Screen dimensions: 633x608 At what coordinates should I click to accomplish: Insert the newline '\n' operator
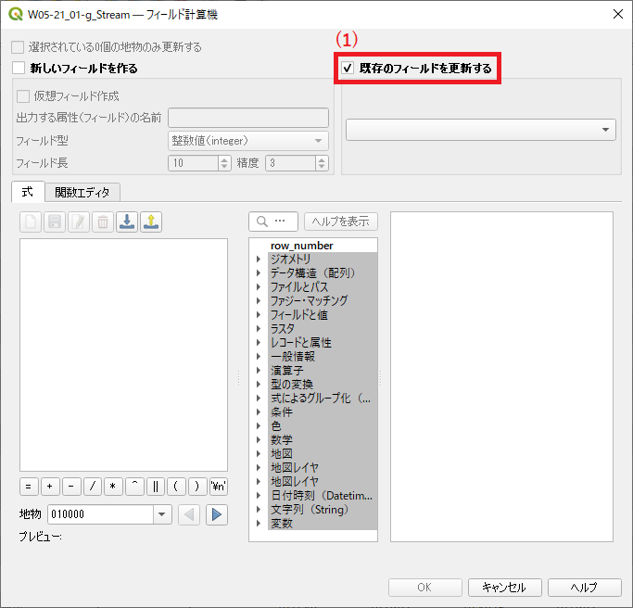(x=219, y=486)
